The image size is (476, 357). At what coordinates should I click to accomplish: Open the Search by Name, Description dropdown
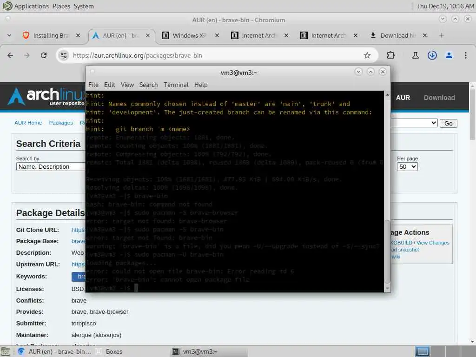point(51,167)
